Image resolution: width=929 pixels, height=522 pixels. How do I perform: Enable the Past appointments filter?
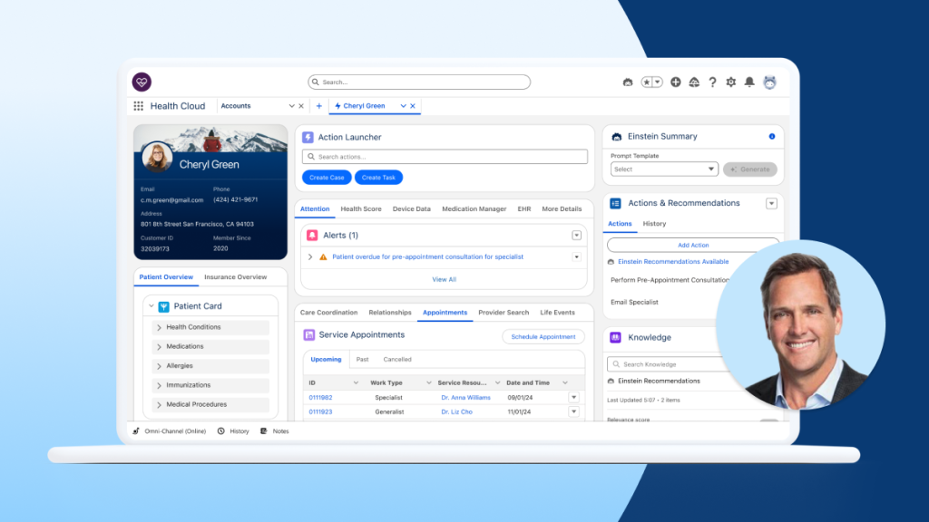tap(362, 359)
